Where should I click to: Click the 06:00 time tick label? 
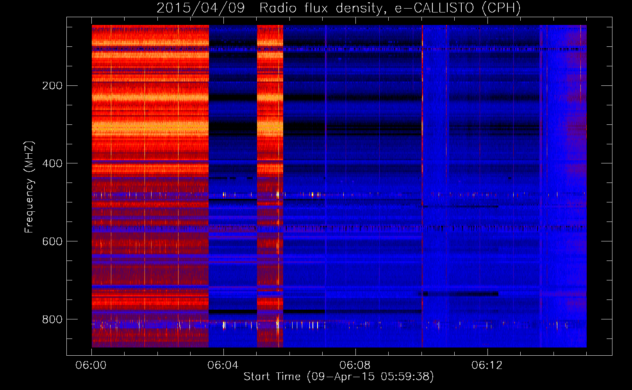pyautogui.click(x=91, y=365)
